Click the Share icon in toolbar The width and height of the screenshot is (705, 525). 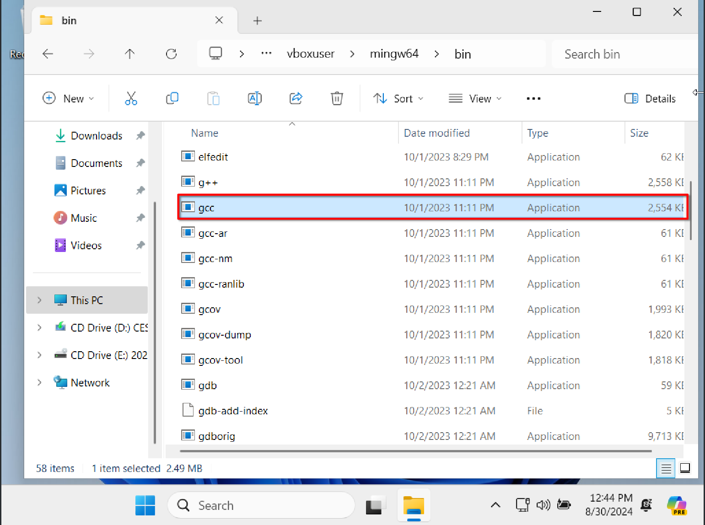click(x=296, y=98)
